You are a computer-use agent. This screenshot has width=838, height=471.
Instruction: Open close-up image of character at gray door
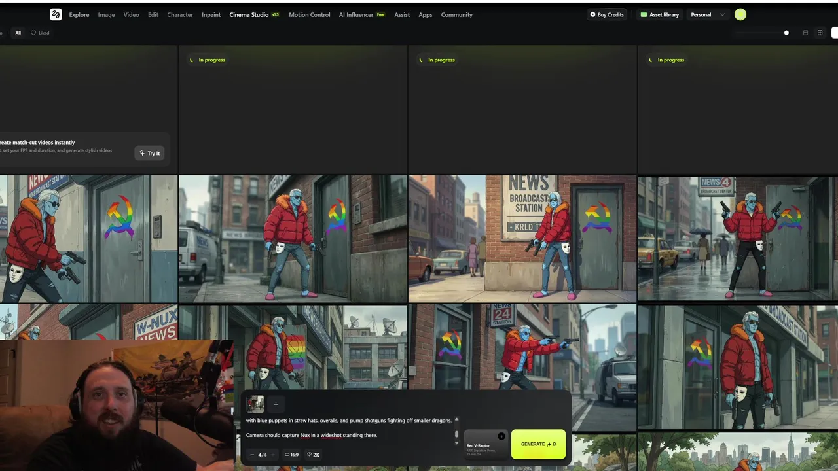coord(88,239)
